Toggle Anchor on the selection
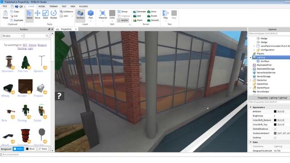 click(x=123, y=20)
